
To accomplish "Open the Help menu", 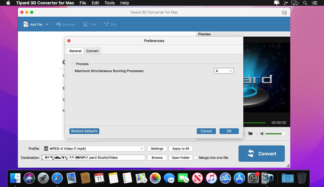I will click(x=124, y=3).
